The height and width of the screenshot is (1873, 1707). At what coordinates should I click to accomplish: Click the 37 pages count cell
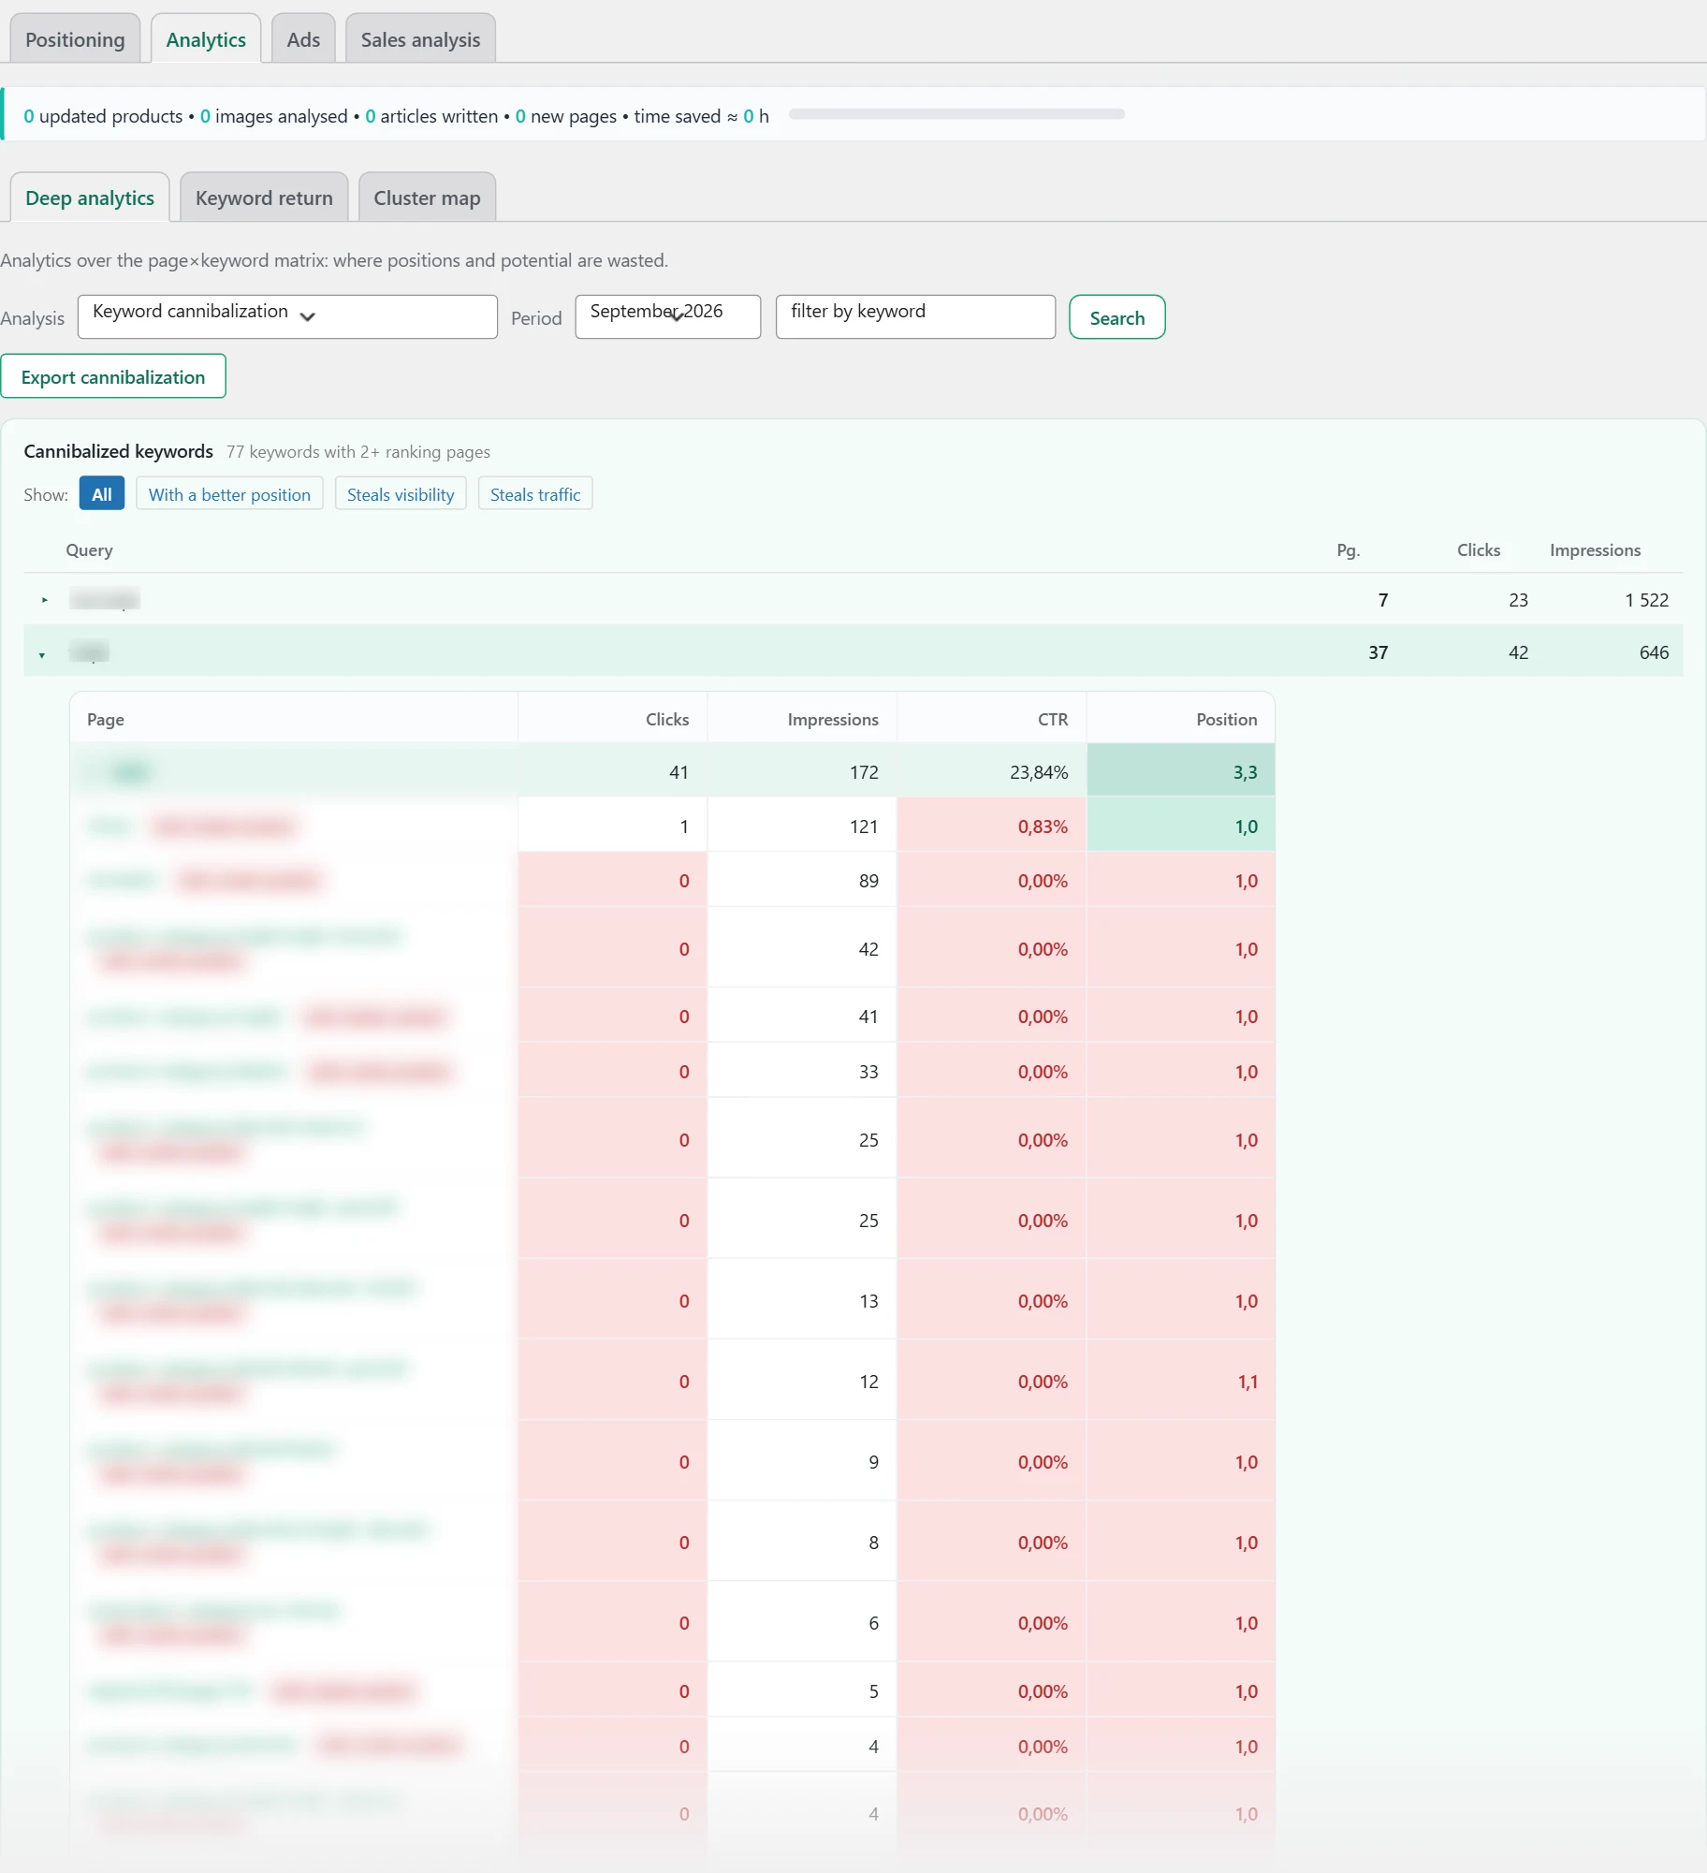point(1378,652)
